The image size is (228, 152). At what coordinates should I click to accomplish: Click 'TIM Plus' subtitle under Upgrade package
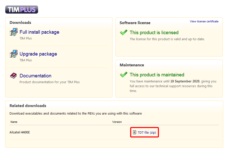26,60
